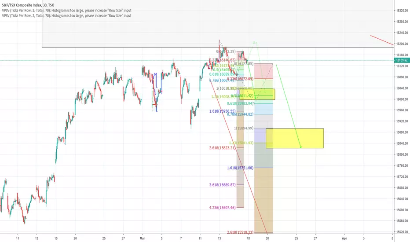Click the 18 date label on time axis
This screenshot has width=410, height=242.
tap(248, 238)
